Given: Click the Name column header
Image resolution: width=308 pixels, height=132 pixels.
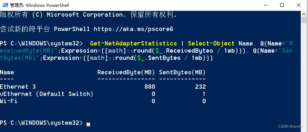Looking at the screenshot, I should click(7, 72).
